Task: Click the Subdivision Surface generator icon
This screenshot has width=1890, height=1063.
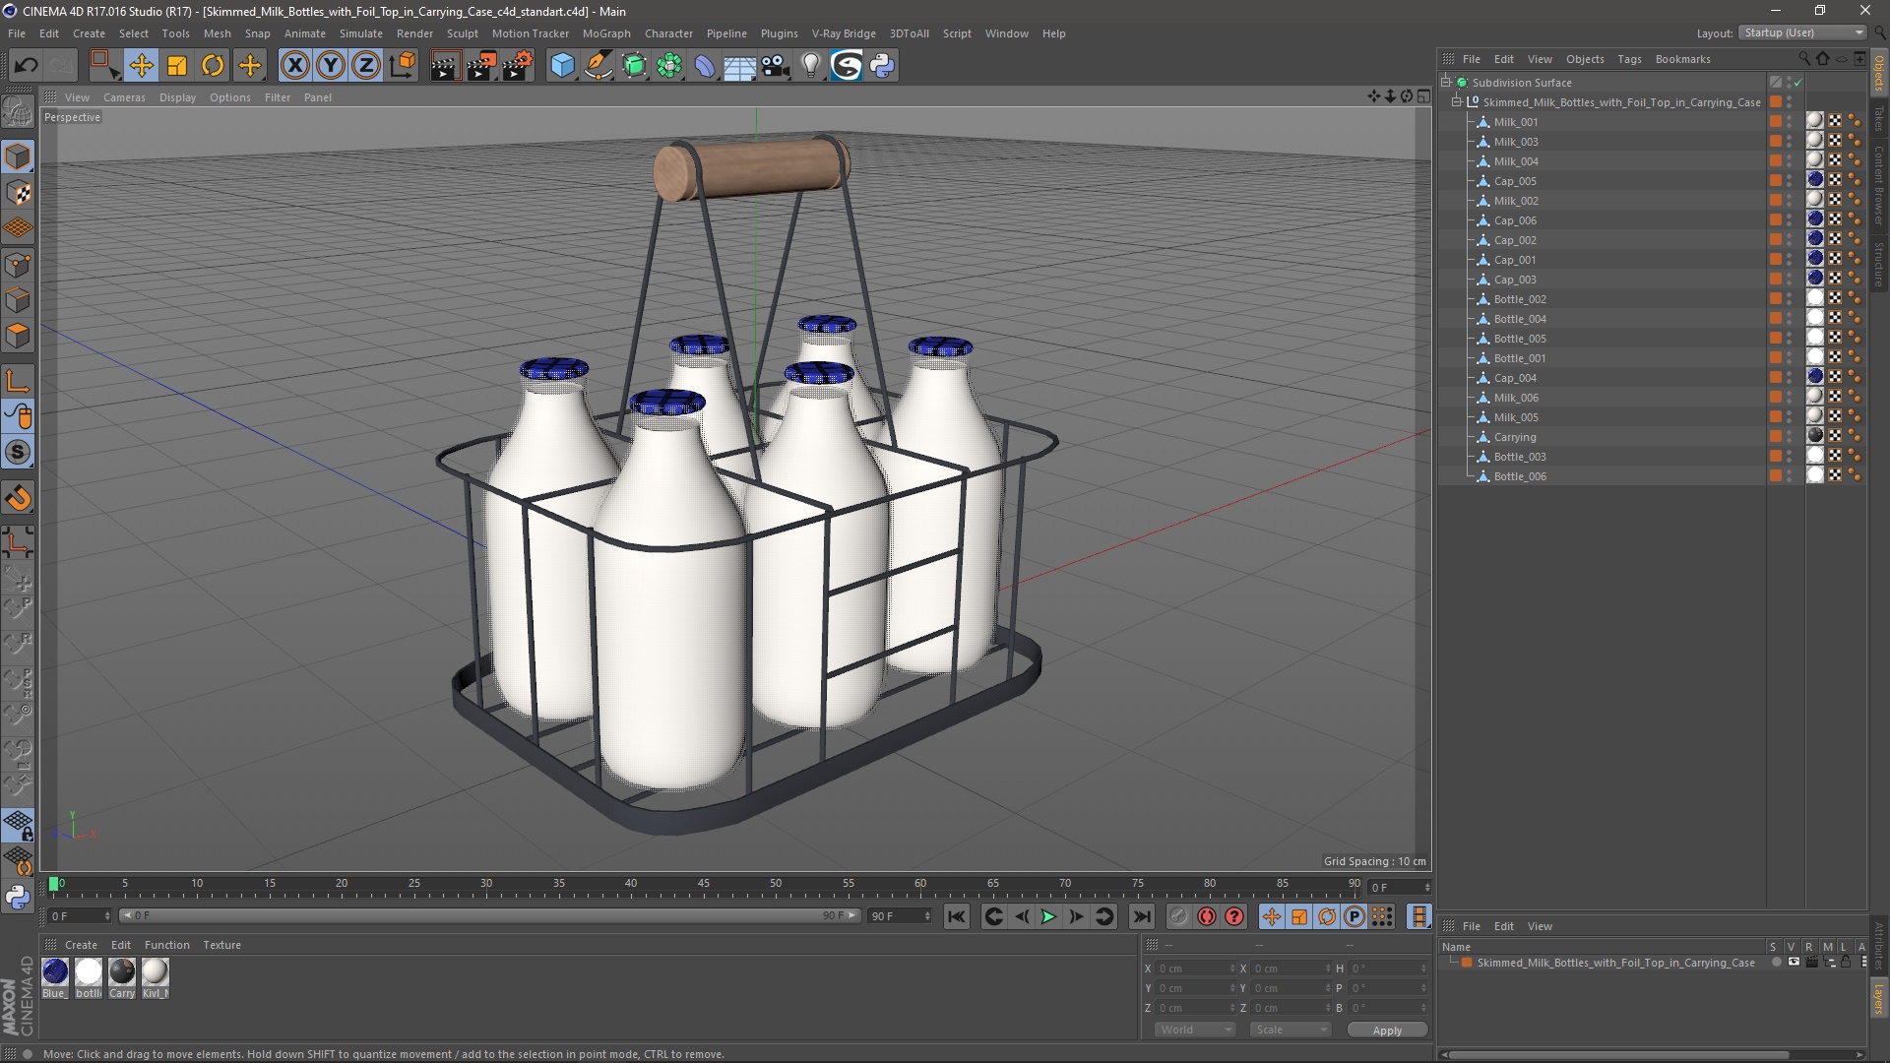Action: pos(634,66)
